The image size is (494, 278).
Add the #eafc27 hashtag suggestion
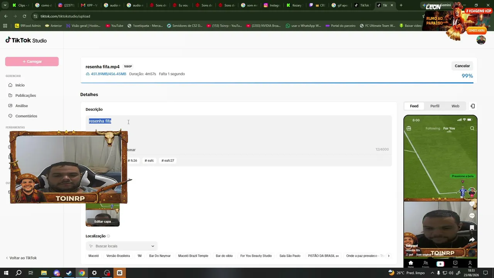click(168, 161)
